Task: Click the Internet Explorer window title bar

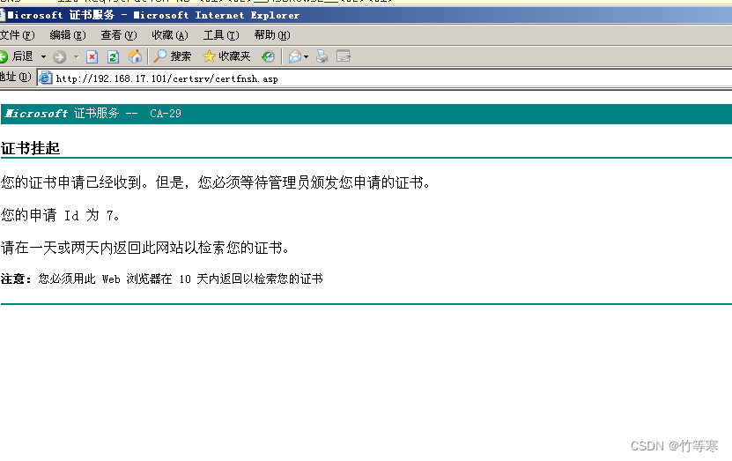Action: pos(366,15)
